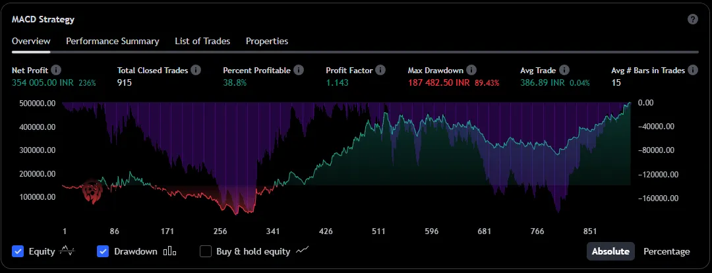This screenshot has width=712, height=273.
Task: Open the Properties tab
Action: pos(267,41)
